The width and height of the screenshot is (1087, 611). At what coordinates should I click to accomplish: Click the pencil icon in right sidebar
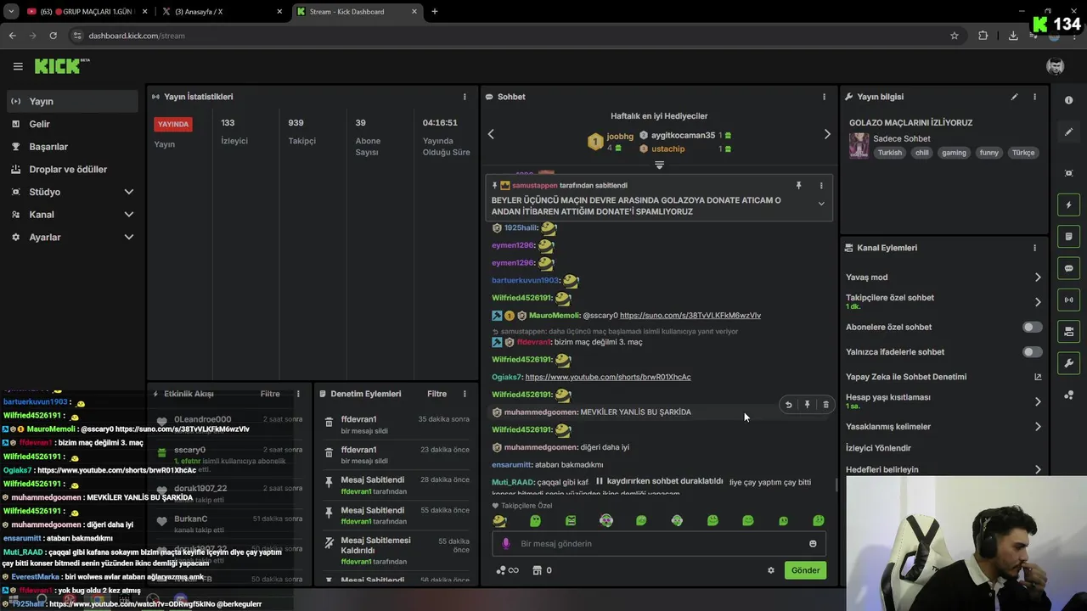(1068, 132)
